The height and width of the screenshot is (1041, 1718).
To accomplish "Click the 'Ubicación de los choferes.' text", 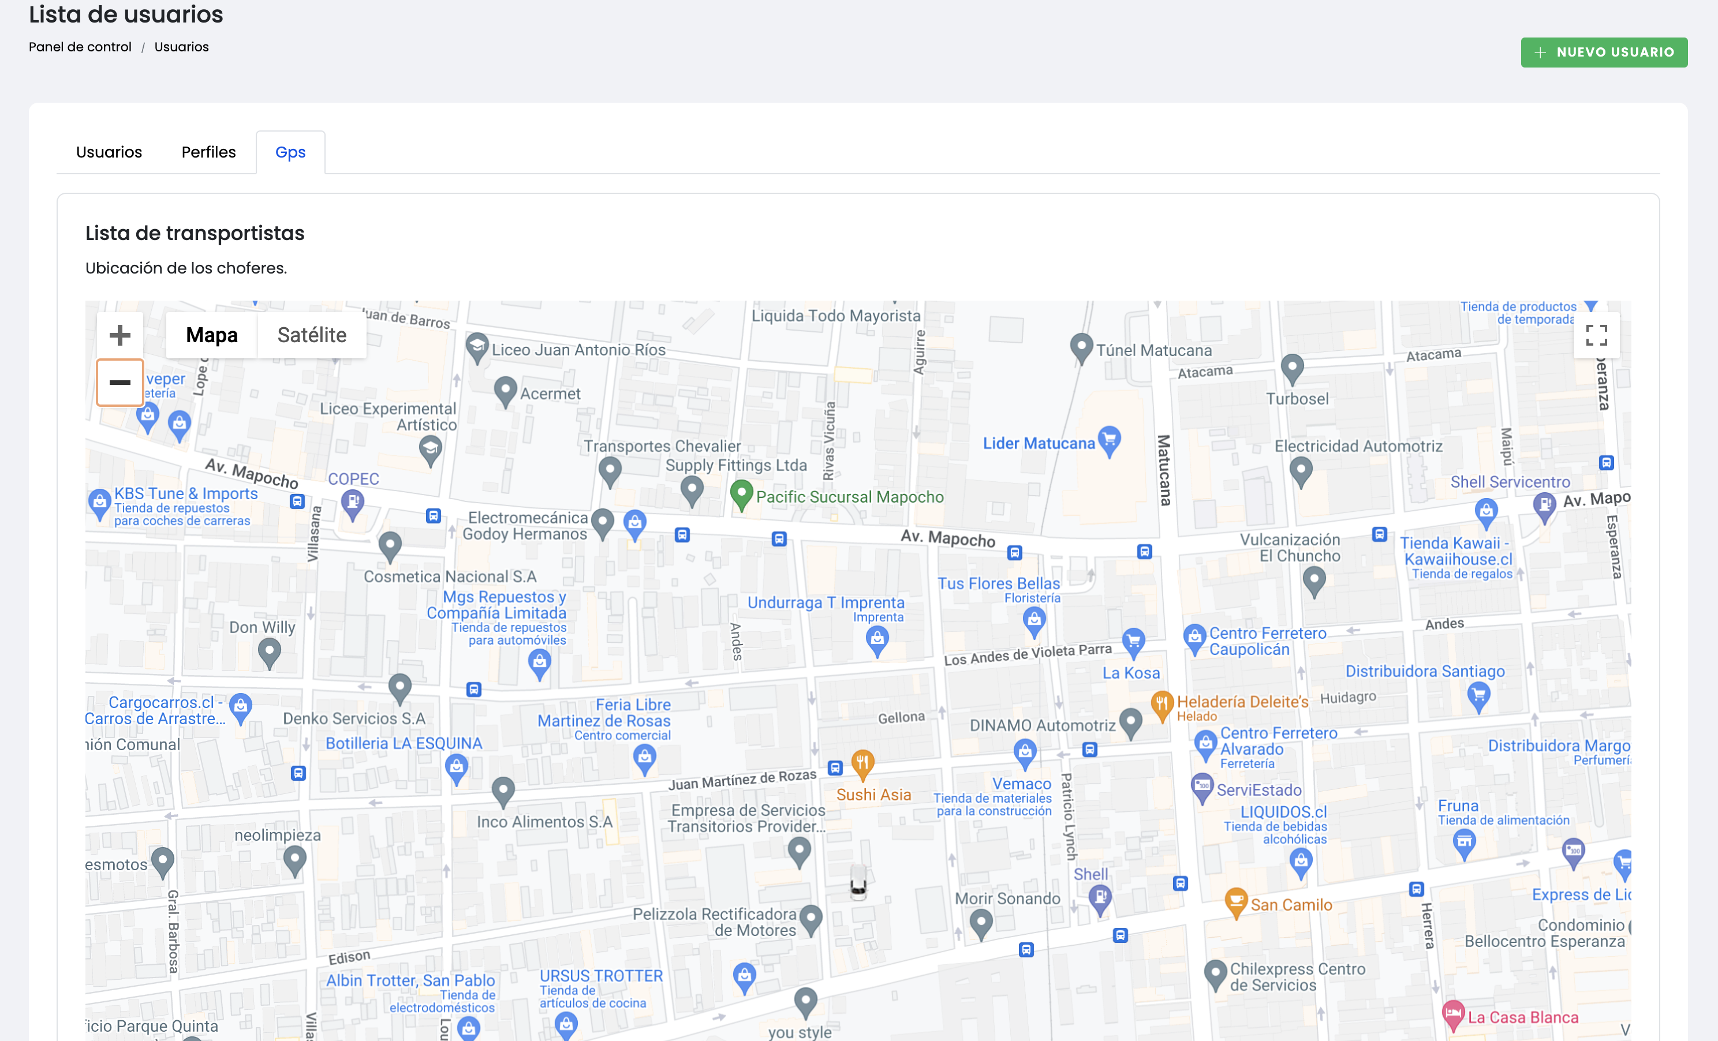I will [x=186, y=268].
